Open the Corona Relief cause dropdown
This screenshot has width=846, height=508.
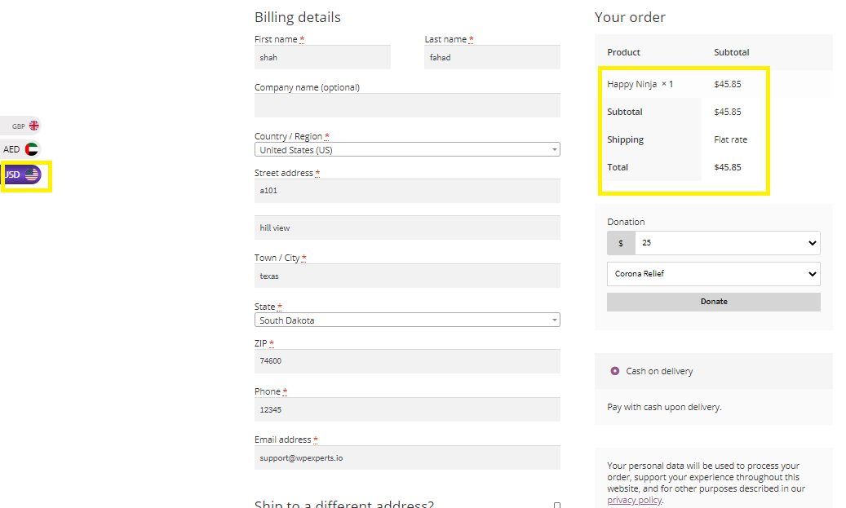tap(713, 274)
